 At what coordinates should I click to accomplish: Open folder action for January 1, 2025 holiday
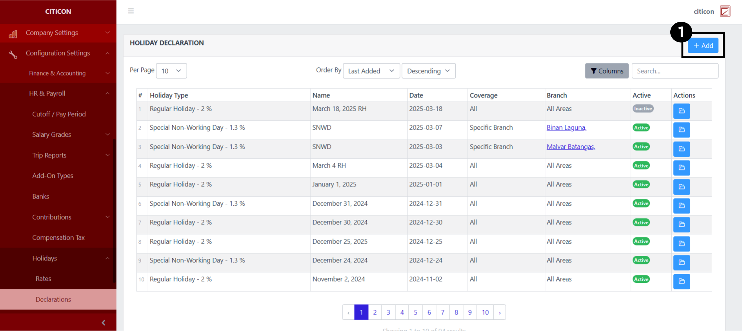(681, 187)
